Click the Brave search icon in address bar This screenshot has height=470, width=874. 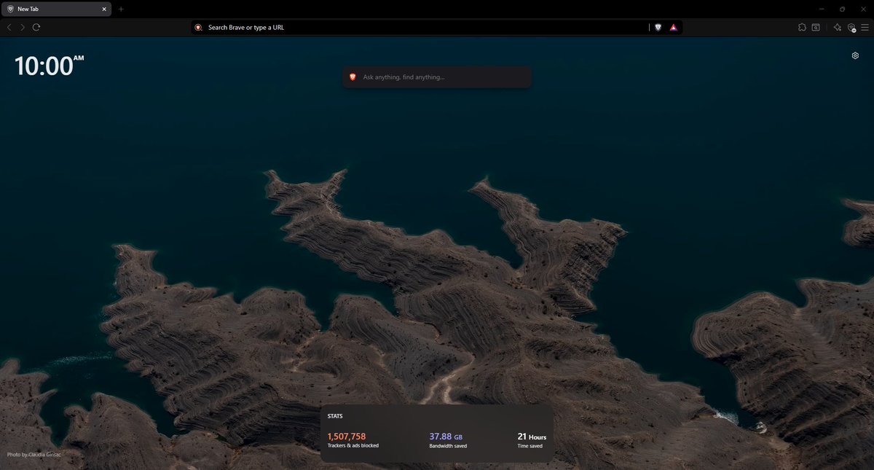point(198,27)
